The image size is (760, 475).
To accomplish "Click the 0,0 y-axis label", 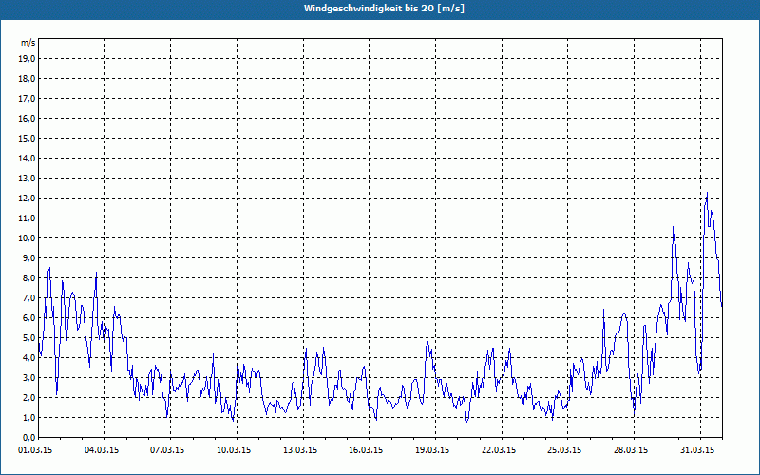I will click(28, 438).
